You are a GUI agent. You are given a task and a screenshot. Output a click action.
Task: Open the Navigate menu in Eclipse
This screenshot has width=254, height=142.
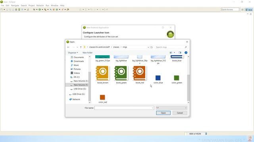pyautogui.click(x=15, y=6)
